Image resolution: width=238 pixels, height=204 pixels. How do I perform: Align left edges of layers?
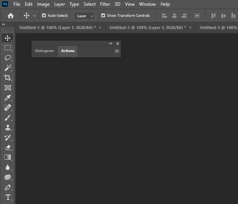(164, 16)
